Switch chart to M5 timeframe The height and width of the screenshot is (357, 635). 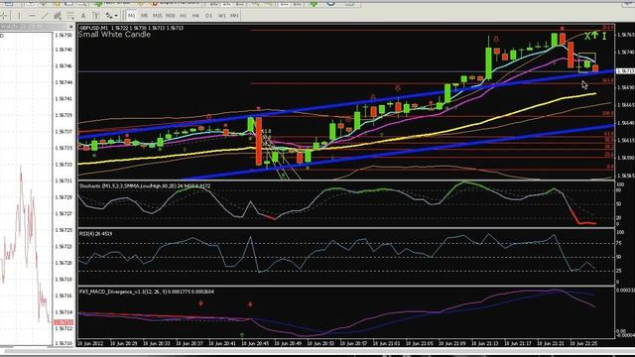(144, 16)
